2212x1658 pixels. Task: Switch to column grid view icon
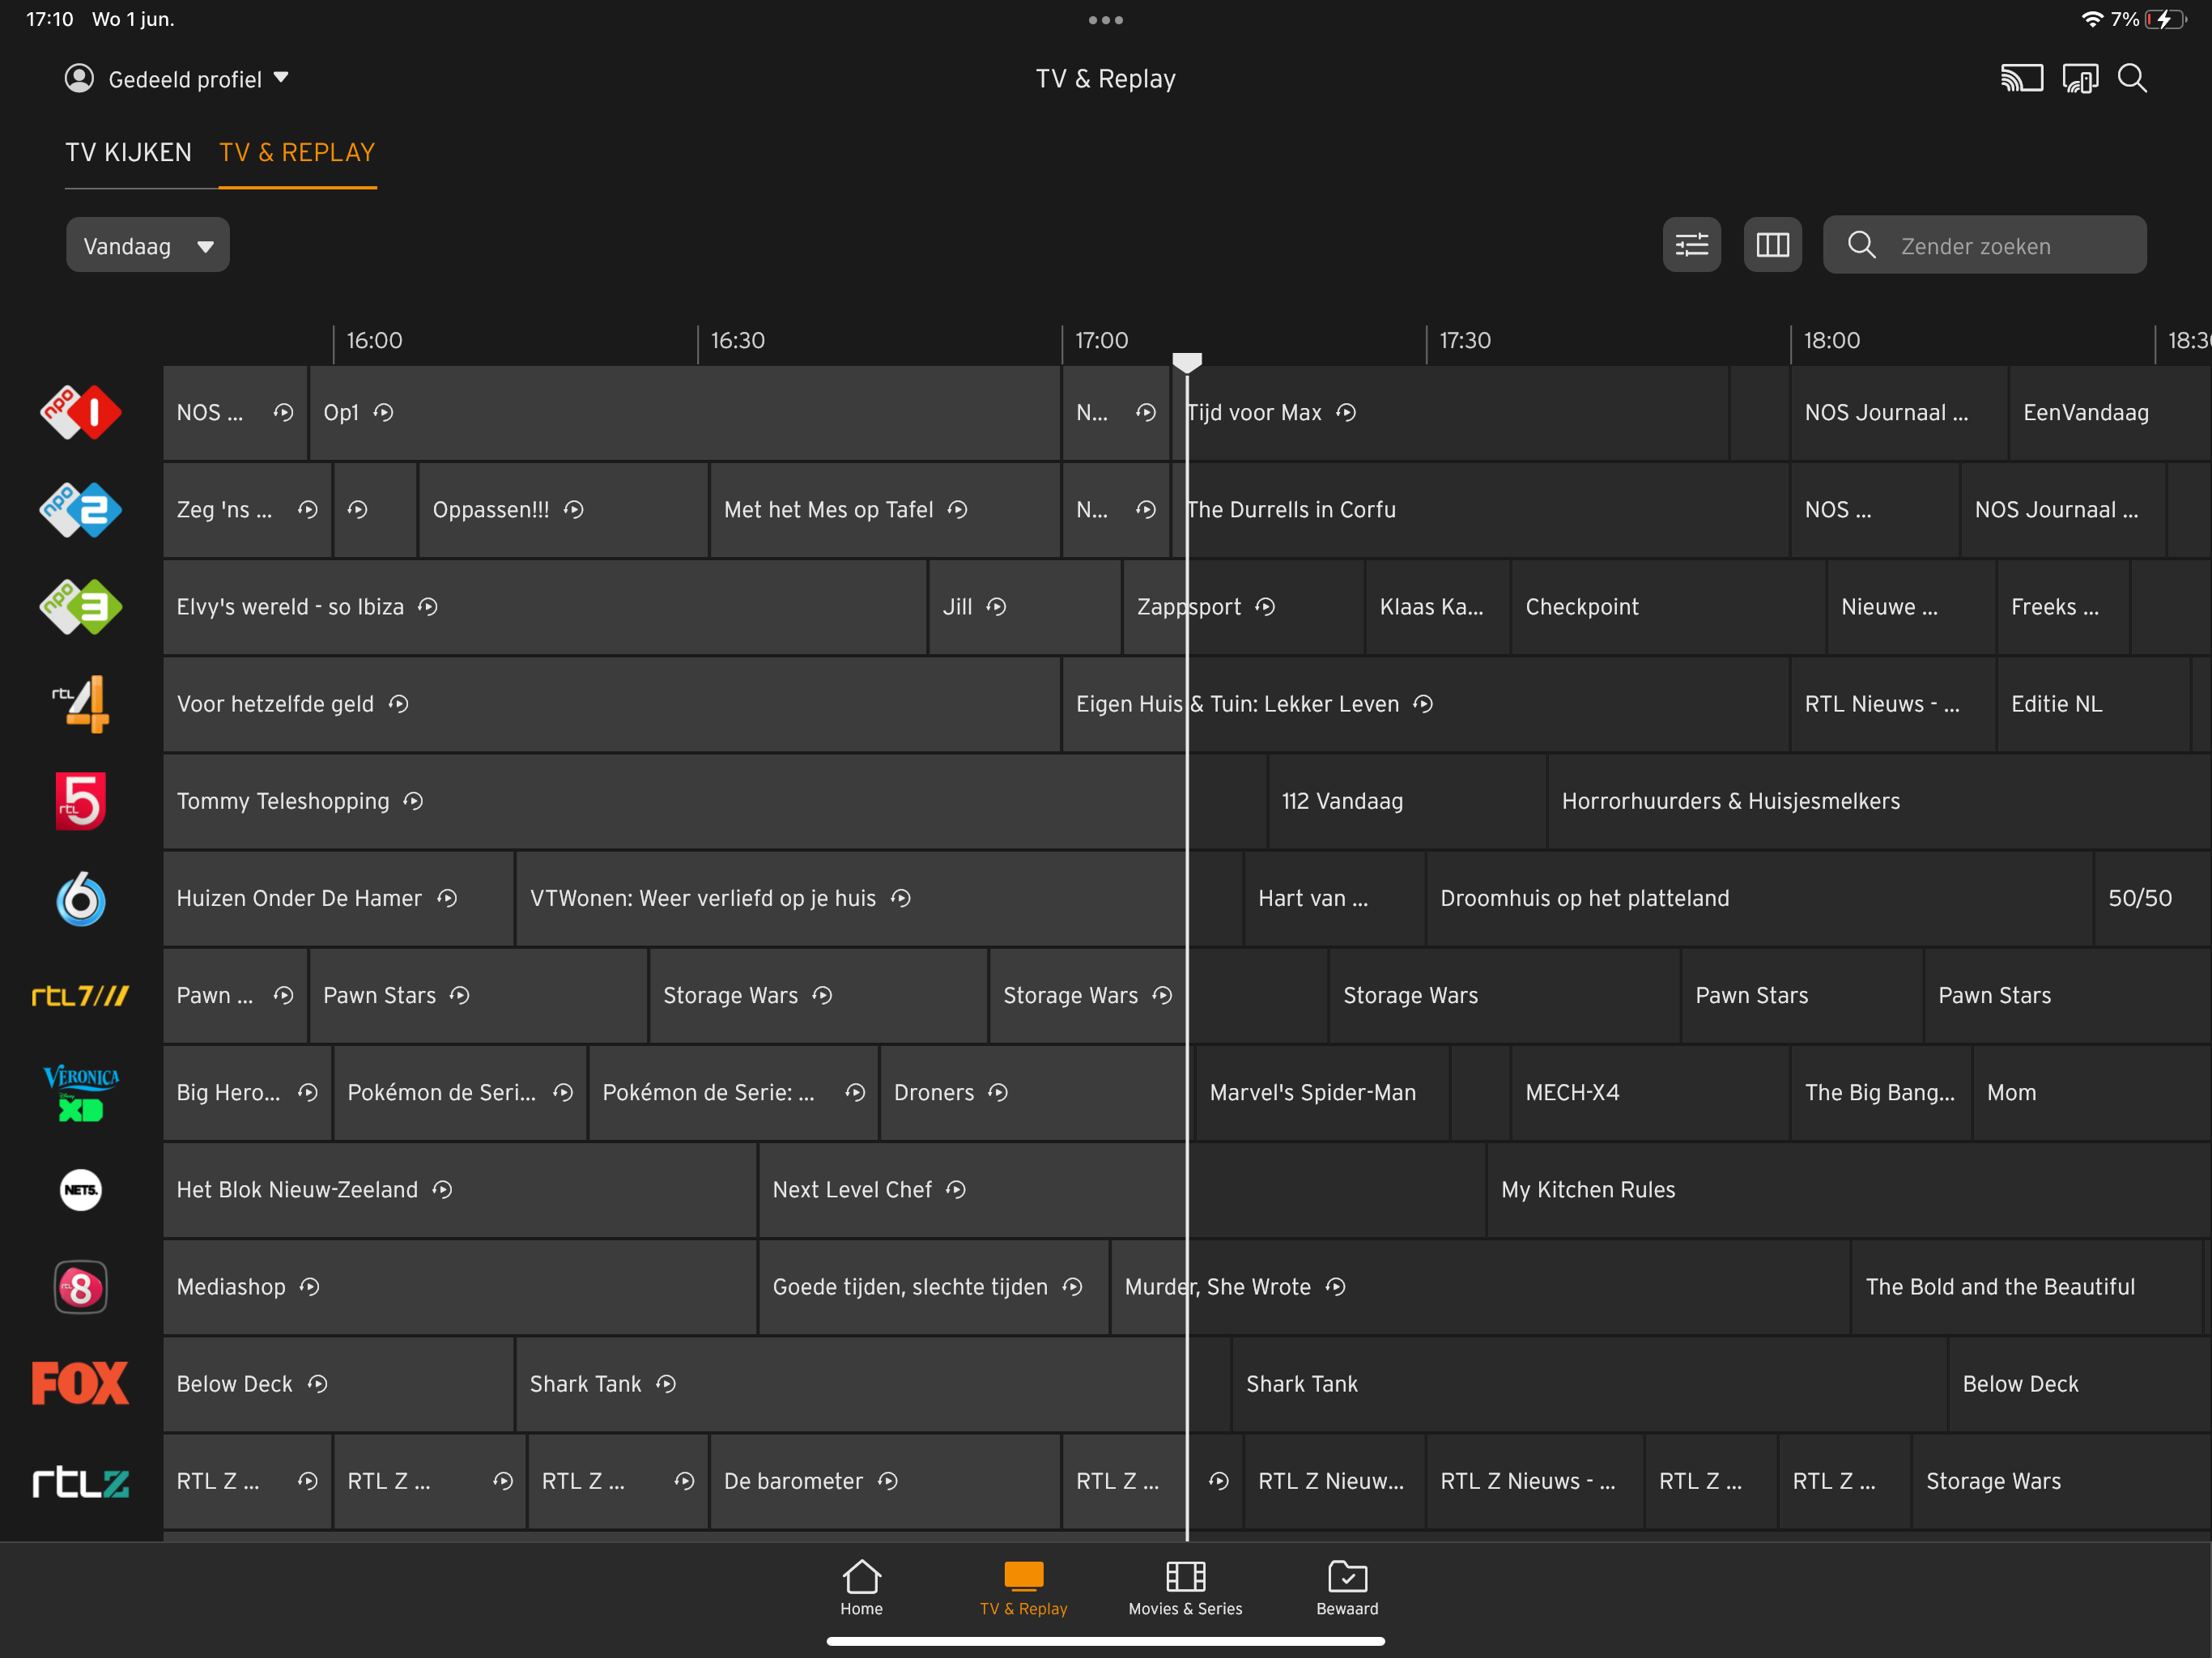pyautogui.click(x=1772, y=245)
